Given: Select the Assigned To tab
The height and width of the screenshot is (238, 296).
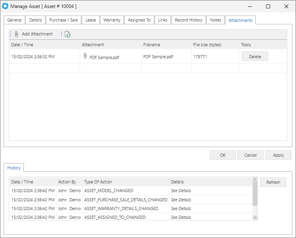Looking at the screenshot, I should pos(139,20).
